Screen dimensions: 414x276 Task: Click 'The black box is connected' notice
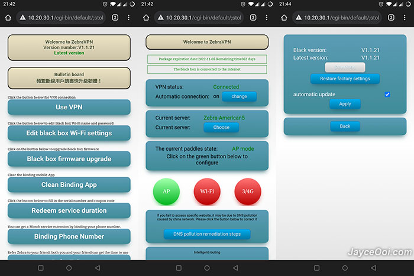coord(207,69)
